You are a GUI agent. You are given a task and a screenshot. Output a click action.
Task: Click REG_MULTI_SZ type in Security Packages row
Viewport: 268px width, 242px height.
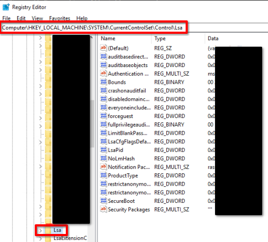[172, 209]
